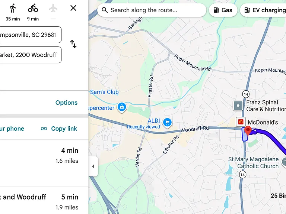286x214 pixels.
Task: Swap starting point and destination
Action: (x=73, y=44)
